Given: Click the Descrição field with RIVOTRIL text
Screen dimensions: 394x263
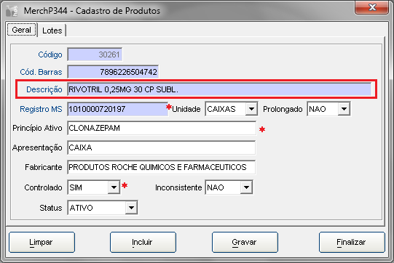Looking at the screenshot, I should pos(220,89).
